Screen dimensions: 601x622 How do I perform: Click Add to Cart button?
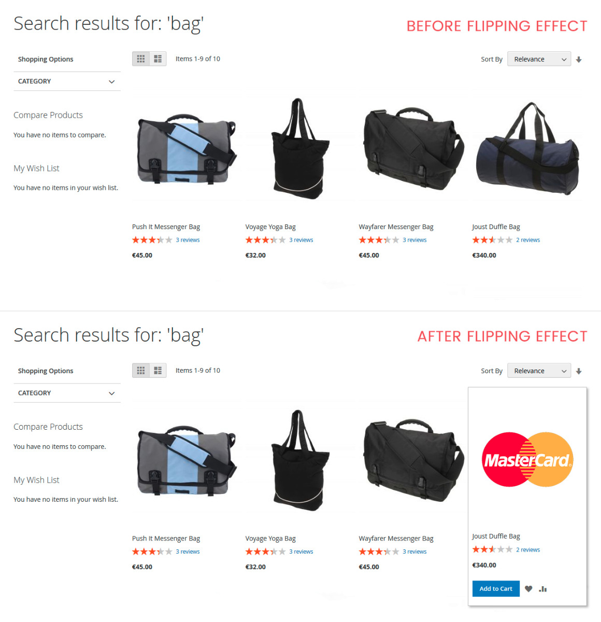(x=496, y=589)
